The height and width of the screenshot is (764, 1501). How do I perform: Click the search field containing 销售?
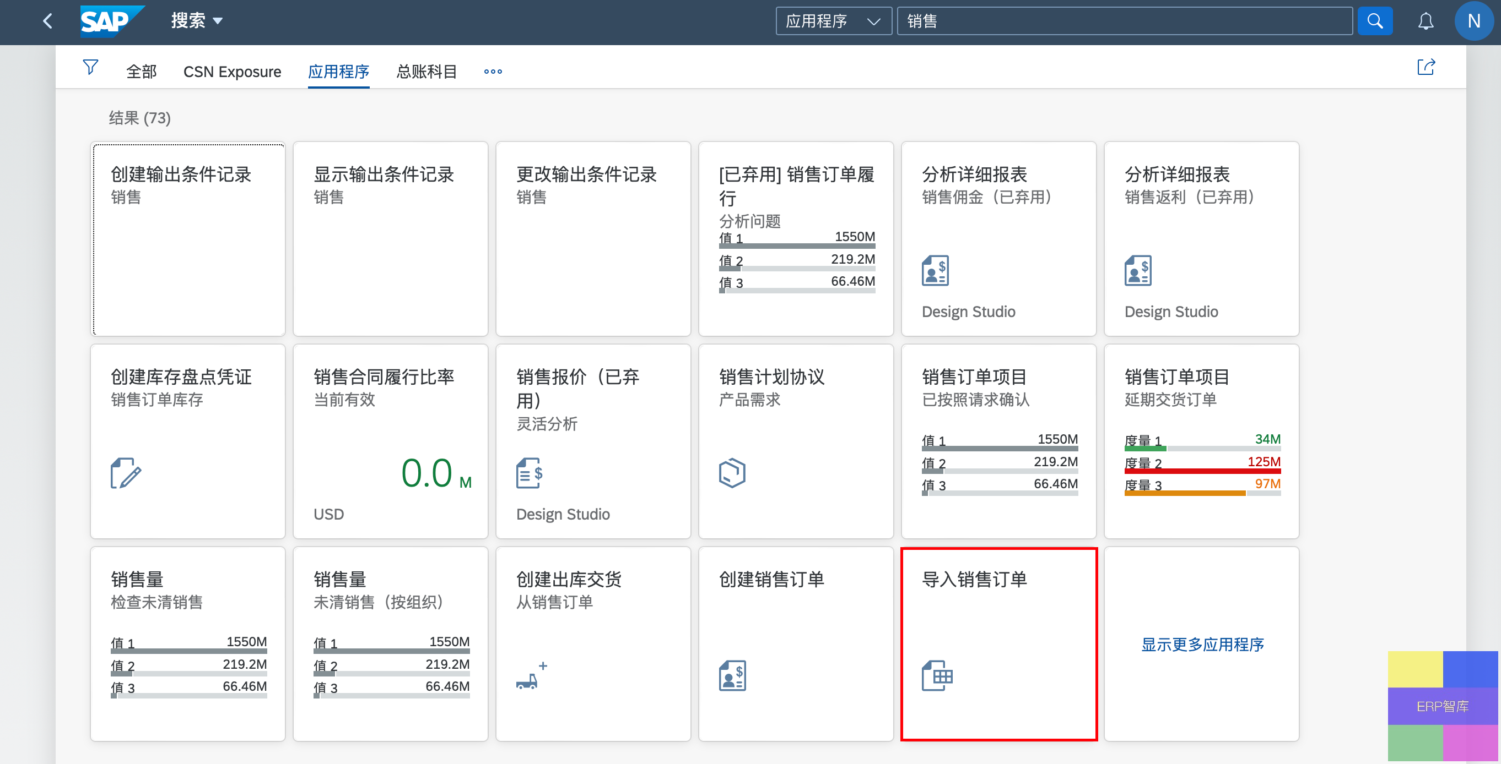click(1125, 21)
